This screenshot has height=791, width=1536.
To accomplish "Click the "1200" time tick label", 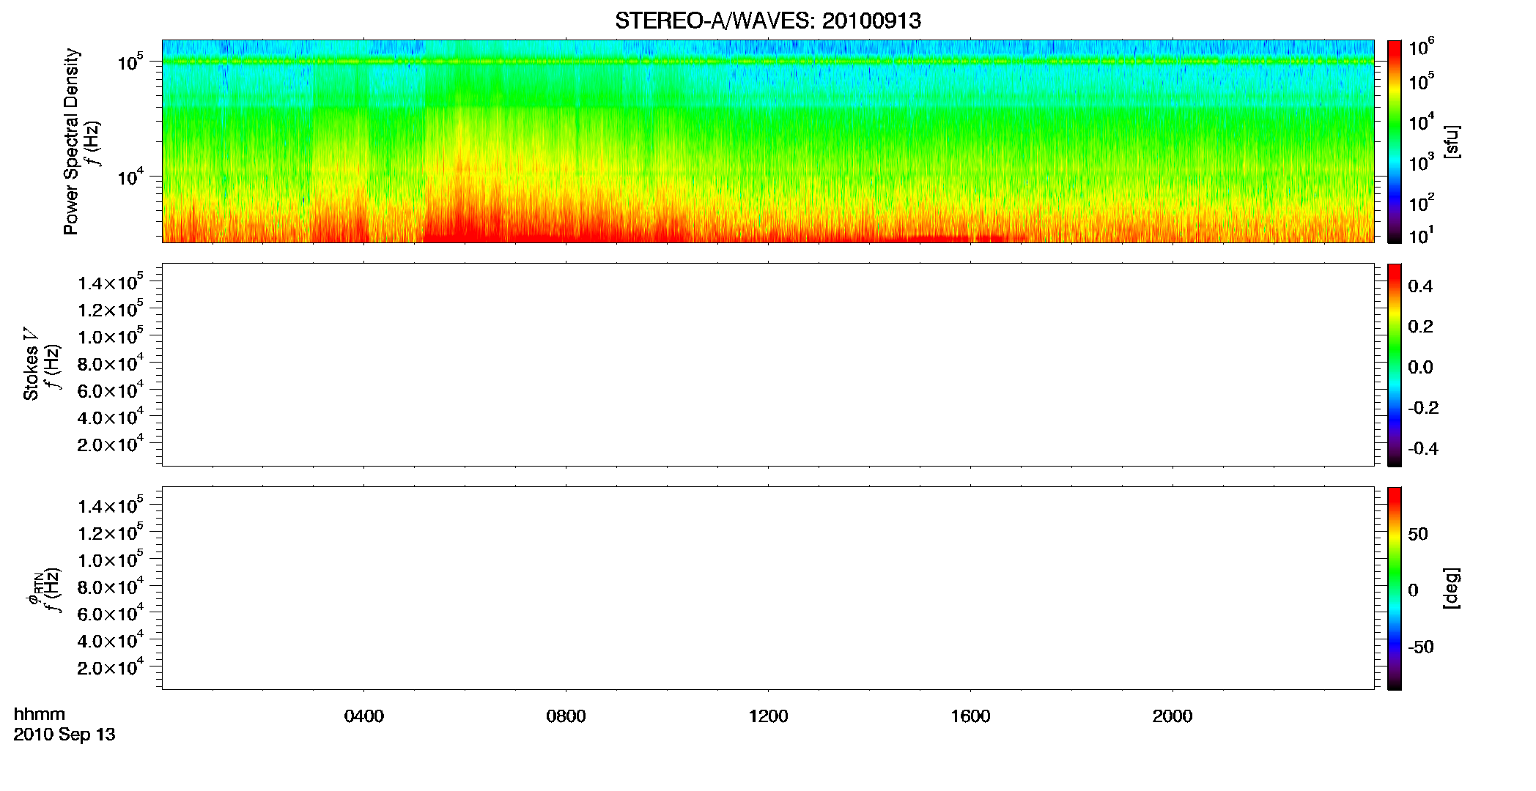I will 769,716.
